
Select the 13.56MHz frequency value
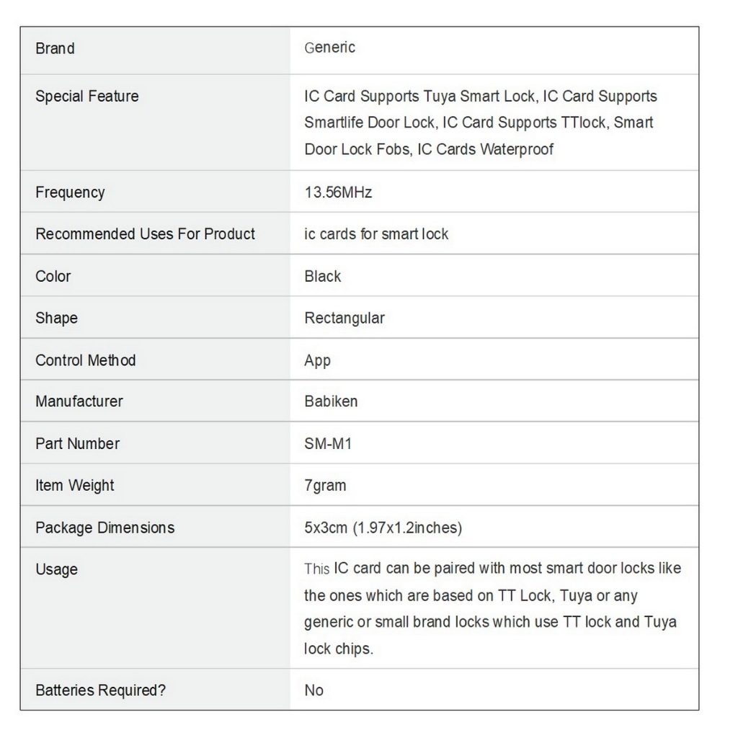[338, 192]
